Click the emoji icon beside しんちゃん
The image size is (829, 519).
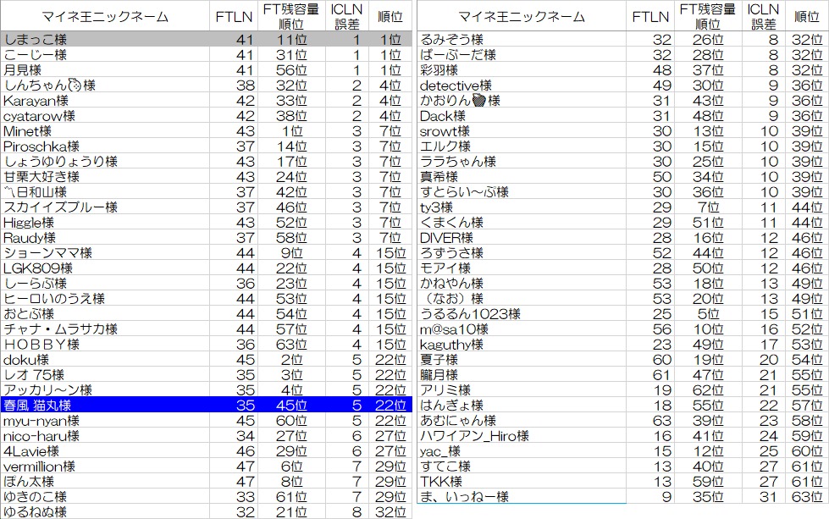pyautogui.click(x=75, y=86)
